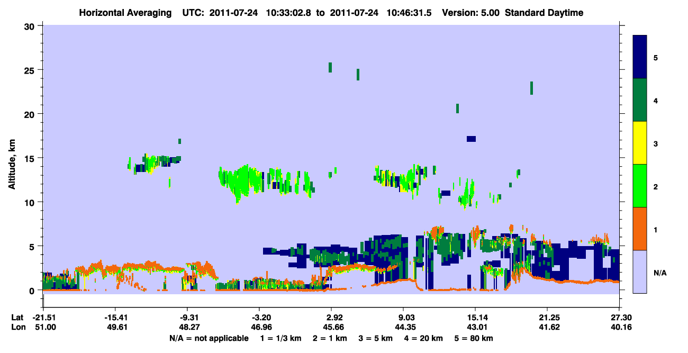Click the latitude value -21.51
This screenshot has height=353, width=688.
tap(43, 318)
